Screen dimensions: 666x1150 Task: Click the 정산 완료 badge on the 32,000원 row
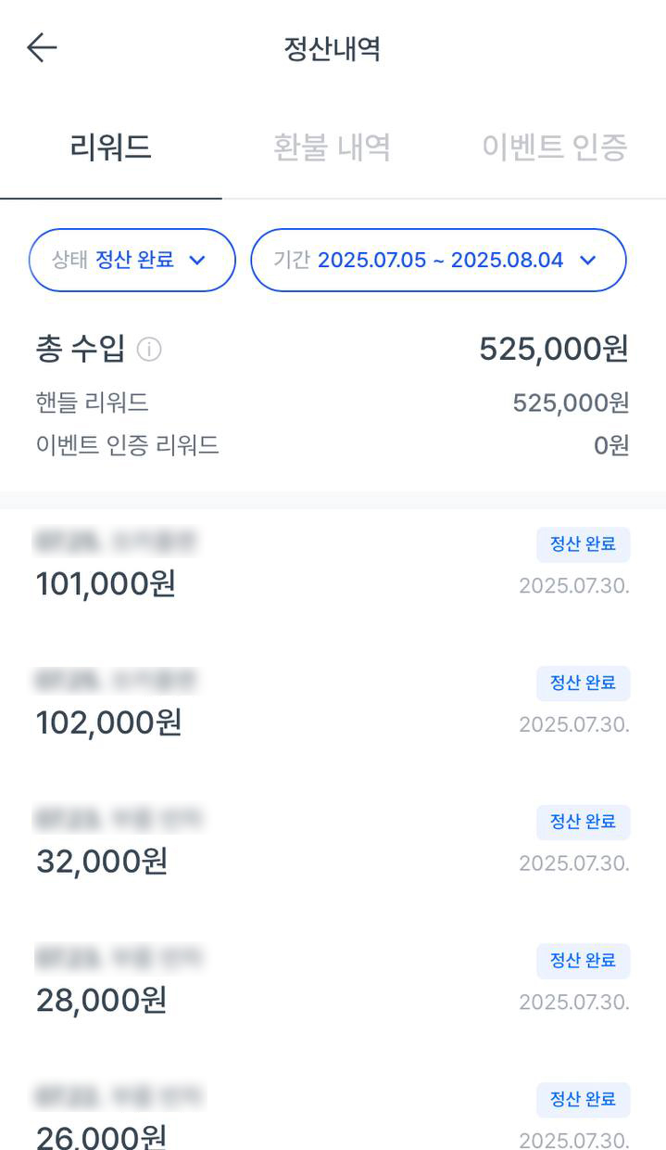coord(584,823)
